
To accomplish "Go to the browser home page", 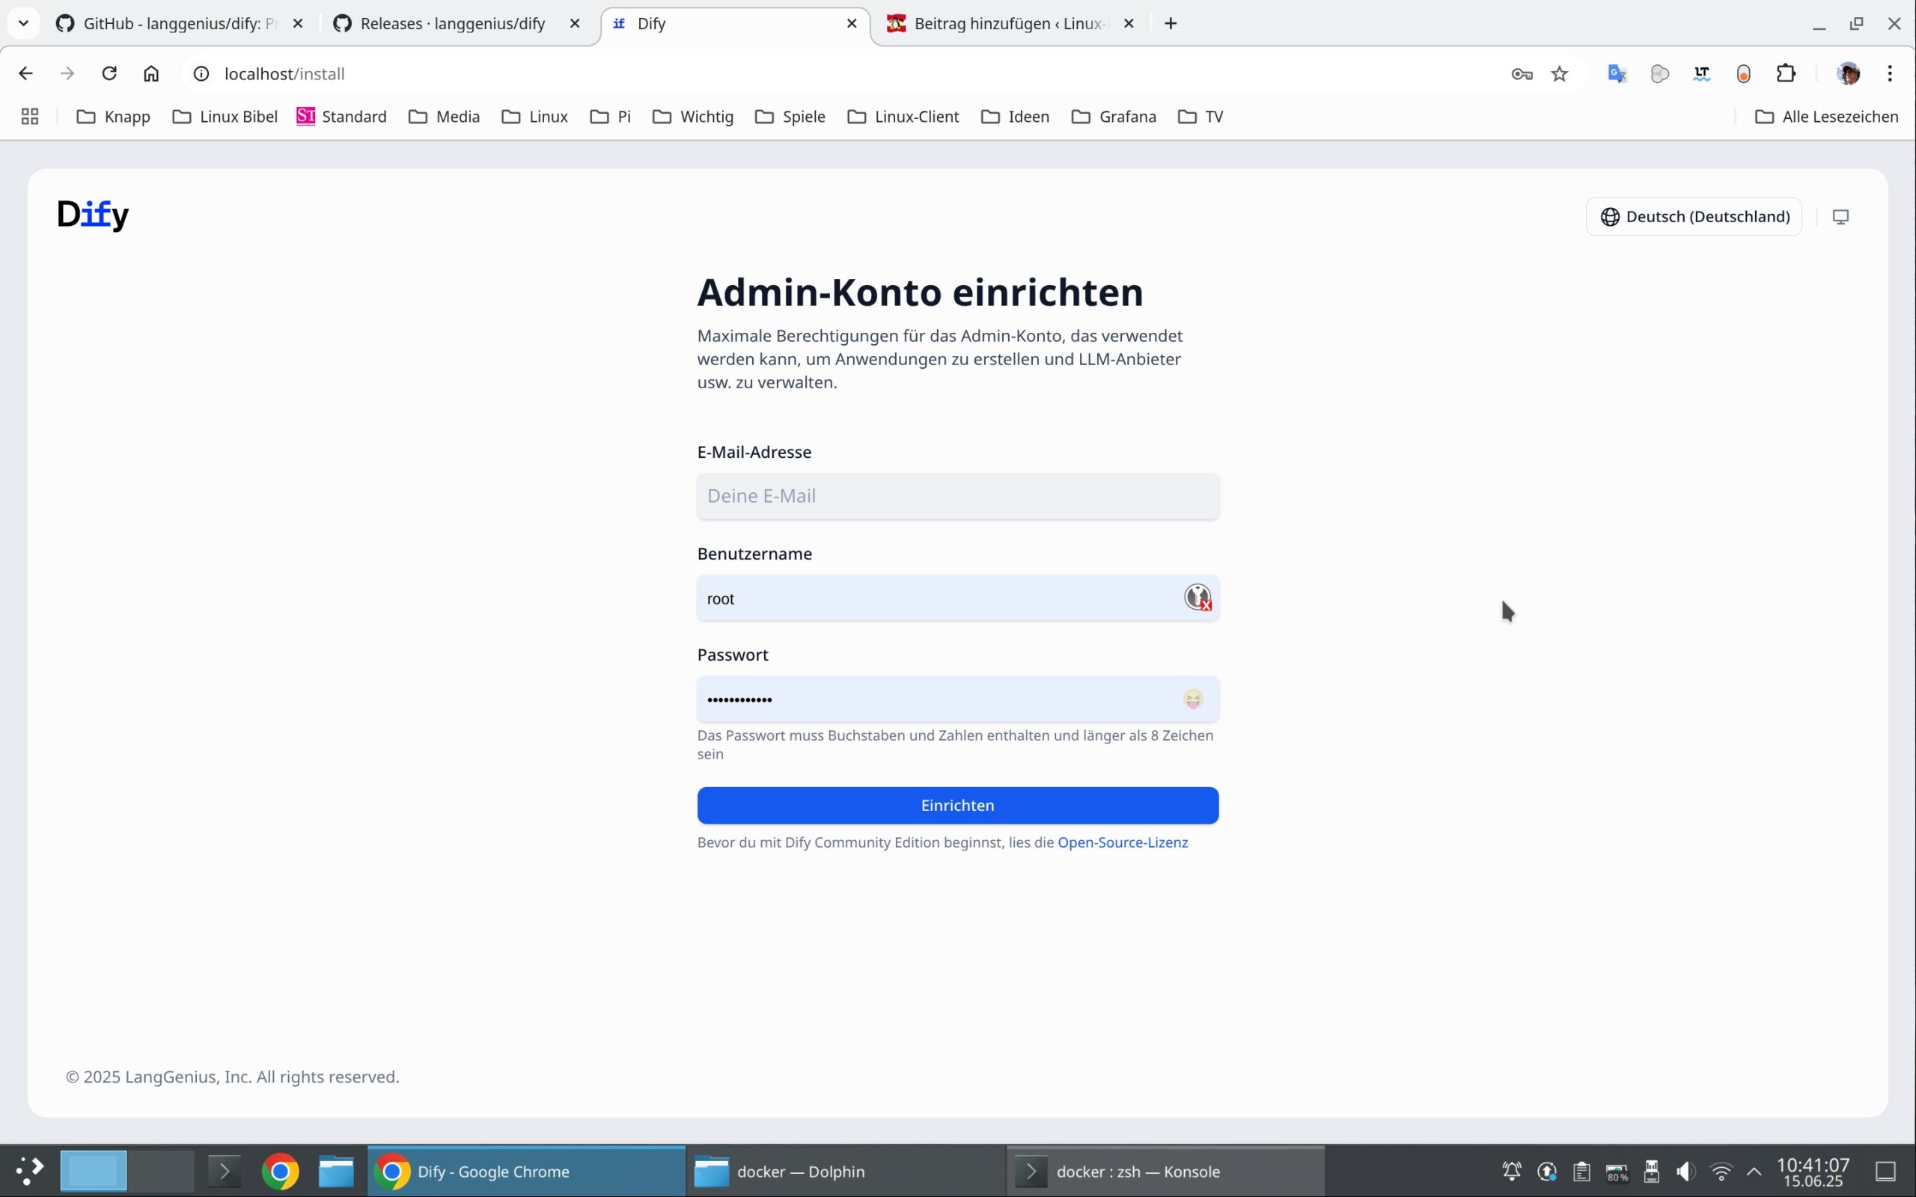I will 151,73.
